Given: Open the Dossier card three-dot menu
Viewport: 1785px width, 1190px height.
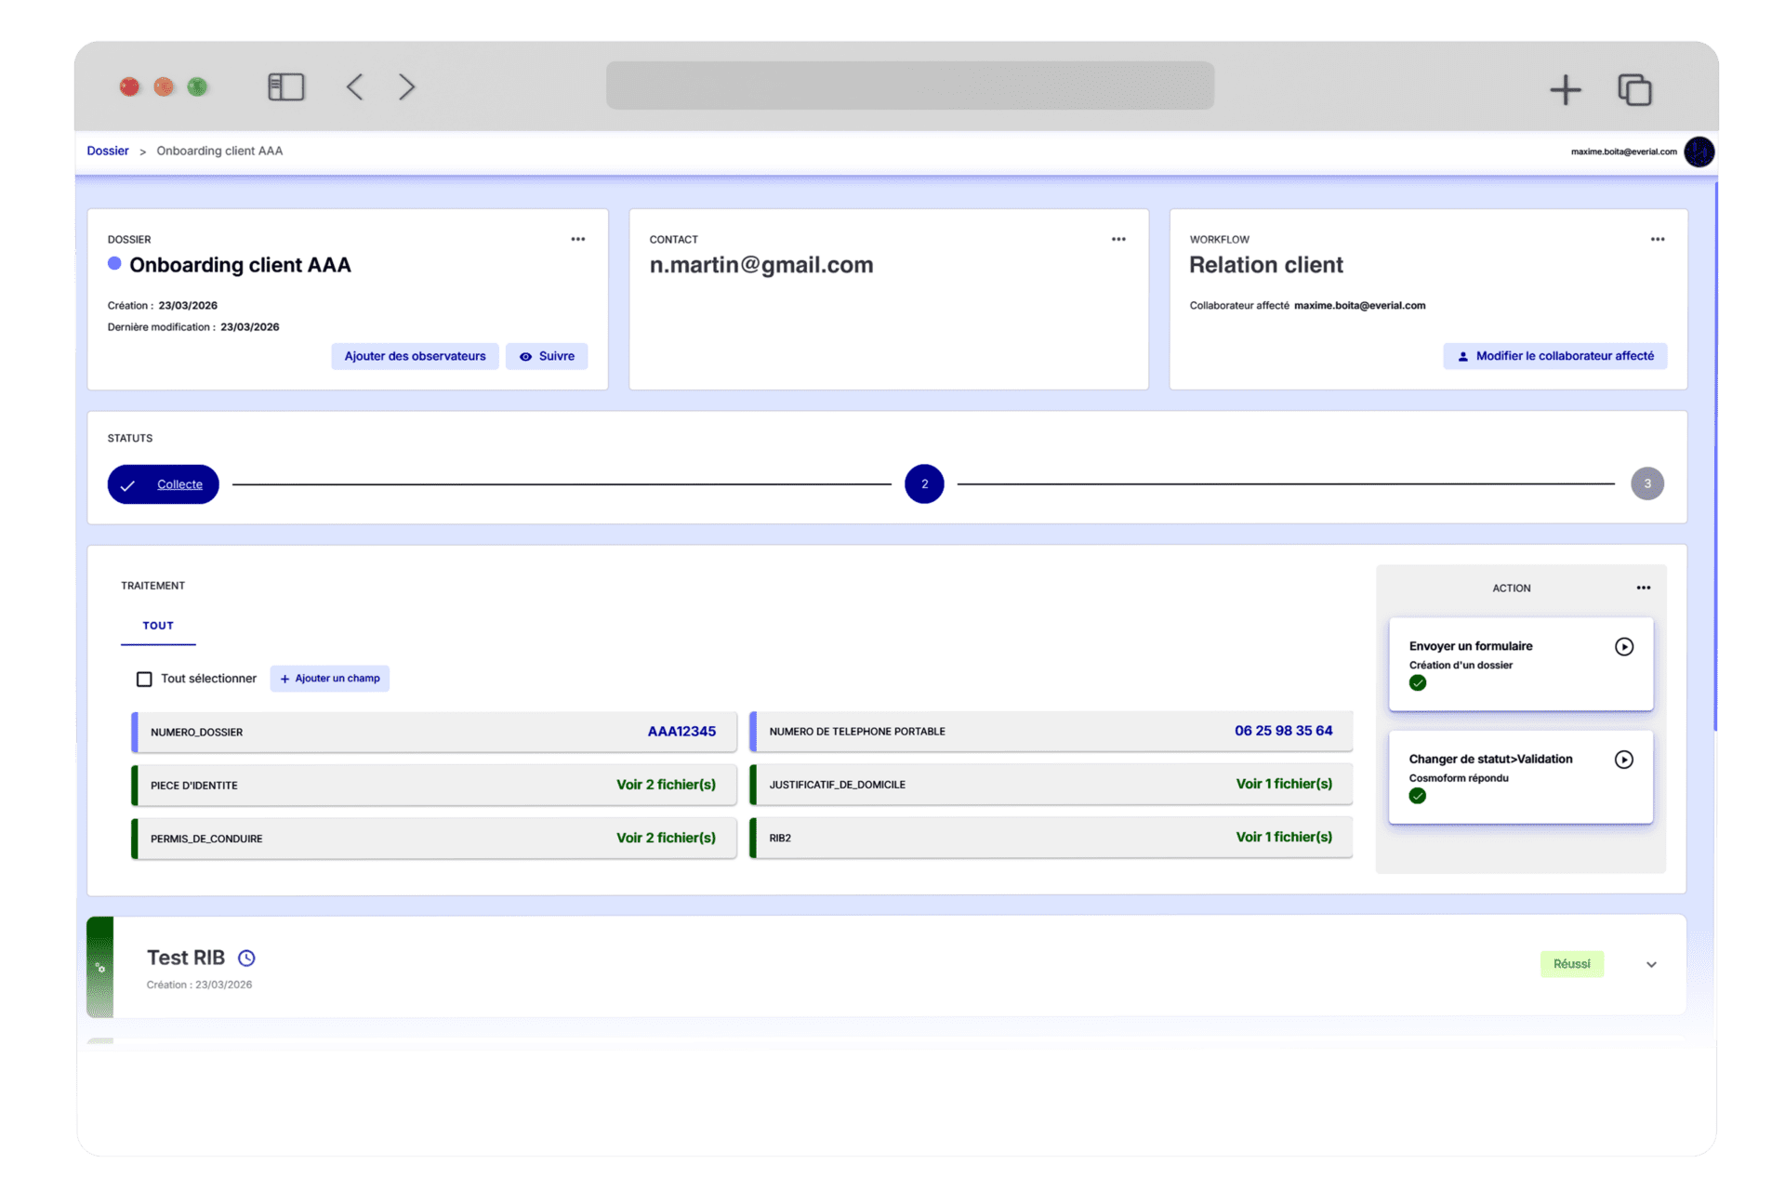Looking at the screenshot, I should 577,240.
